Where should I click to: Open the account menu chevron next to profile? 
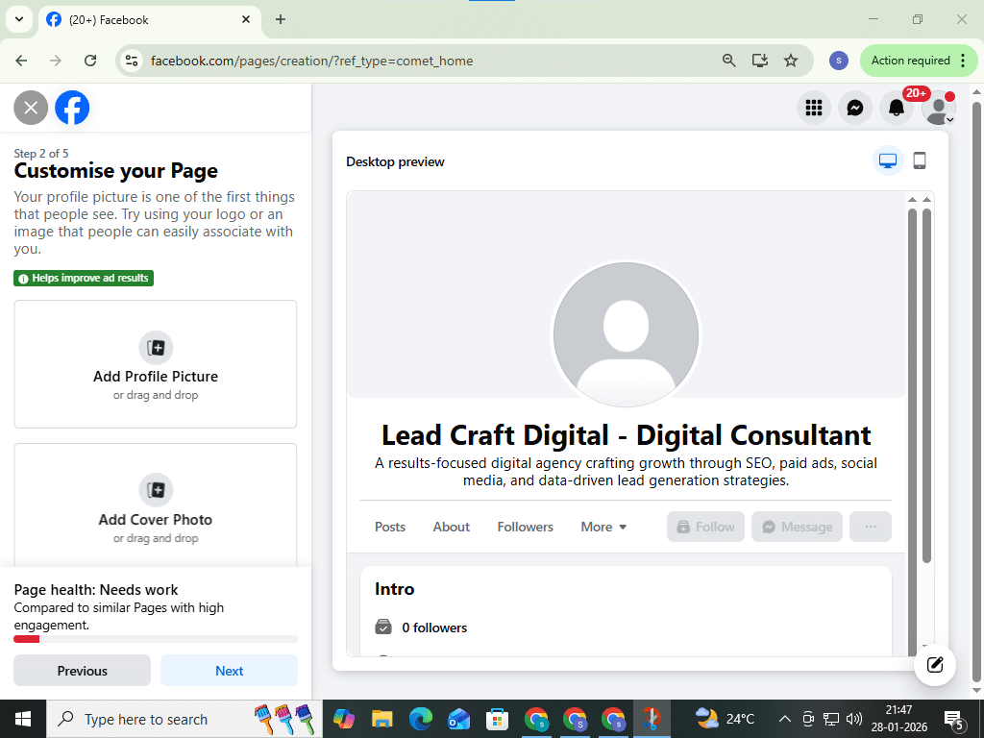tap(951, 119)
